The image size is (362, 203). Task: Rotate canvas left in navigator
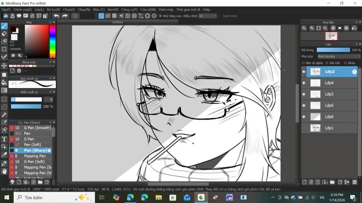(333, 28)
